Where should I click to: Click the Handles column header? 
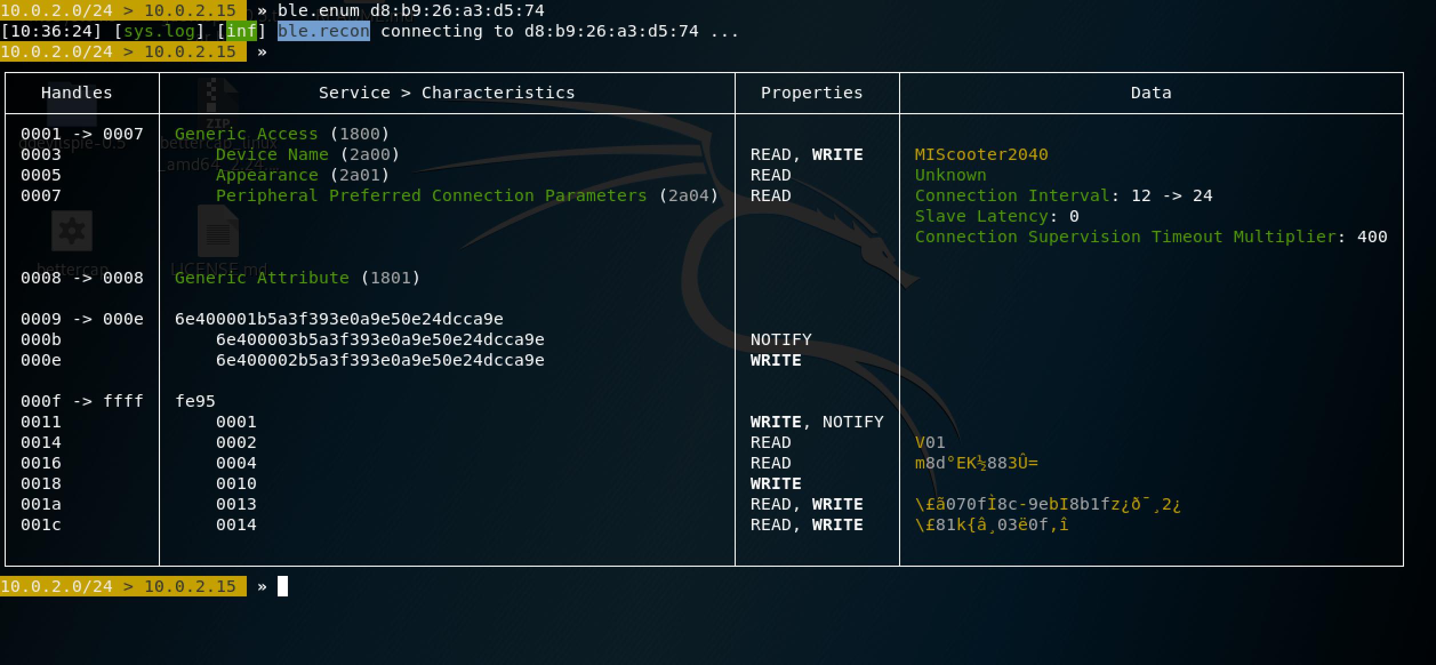point(77,93)
